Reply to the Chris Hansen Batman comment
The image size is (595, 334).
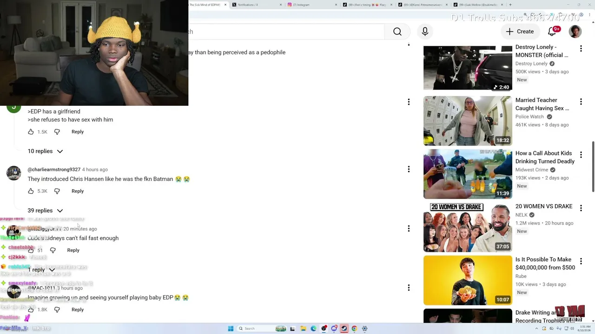(x=78, y=191)
